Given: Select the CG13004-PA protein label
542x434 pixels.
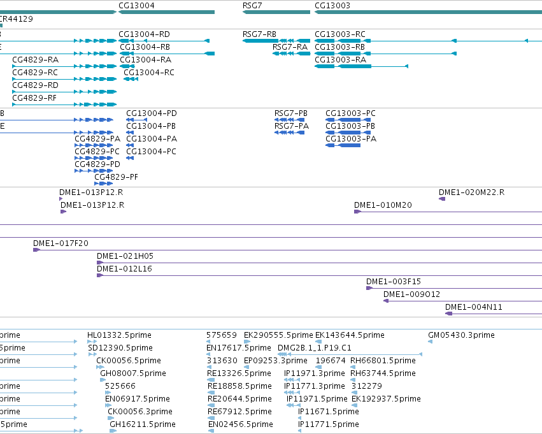Looking at the screenshot, I should coord(152,139).
